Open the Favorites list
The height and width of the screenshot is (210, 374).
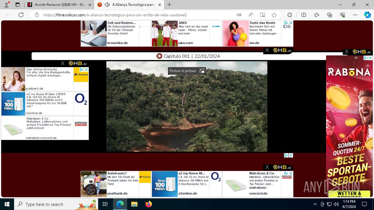[317, 15]
